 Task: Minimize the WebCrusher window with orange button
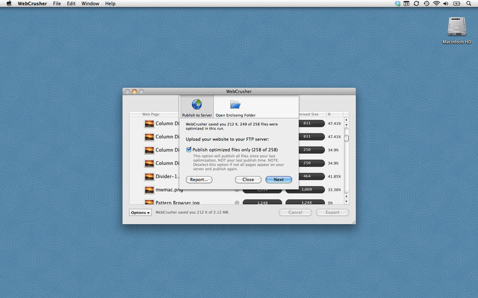click(134, 91)
